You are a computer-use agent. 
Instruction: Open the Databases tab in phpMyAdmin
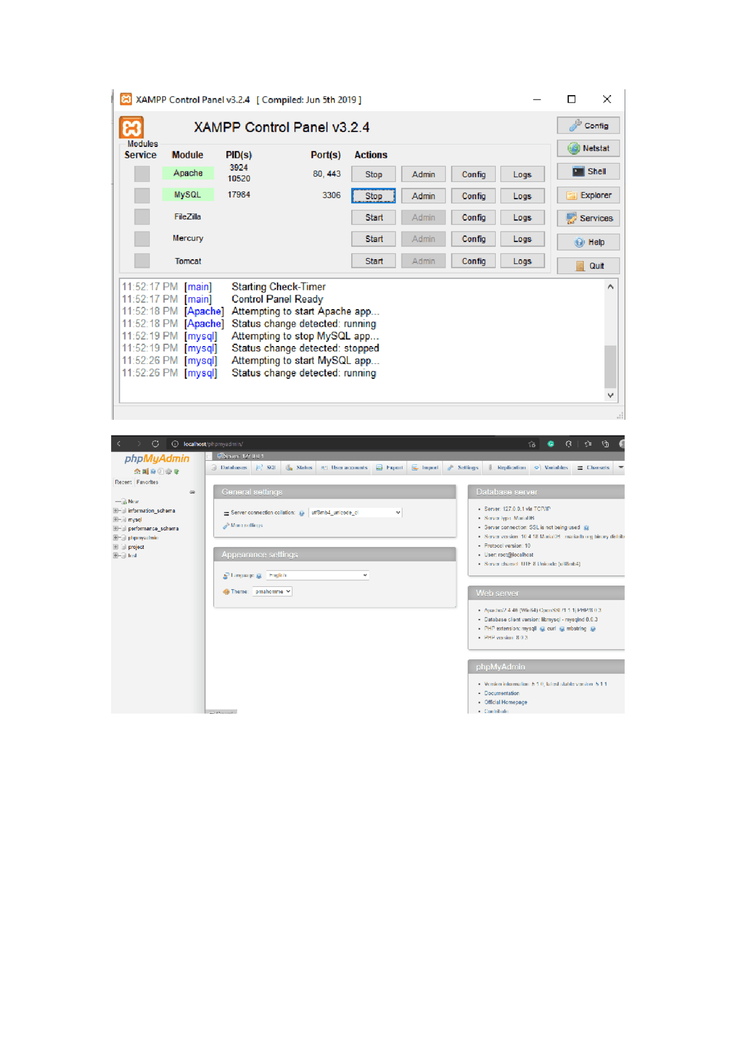click(x=229, y=468)
